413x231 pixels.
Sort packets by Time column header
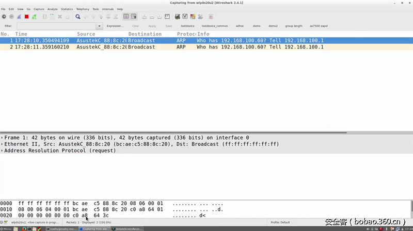click(x=45, y=34)
